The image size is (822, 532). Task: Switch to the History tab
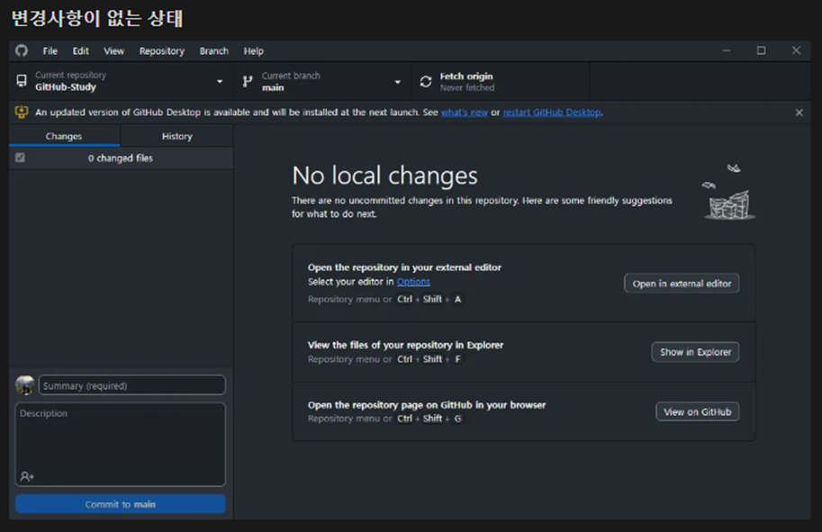pos(176,136)
